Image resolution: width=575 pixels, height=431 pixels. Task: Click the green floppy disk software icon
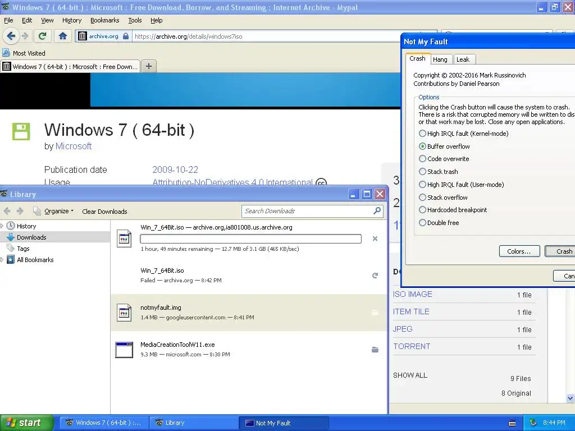(21, 131)
